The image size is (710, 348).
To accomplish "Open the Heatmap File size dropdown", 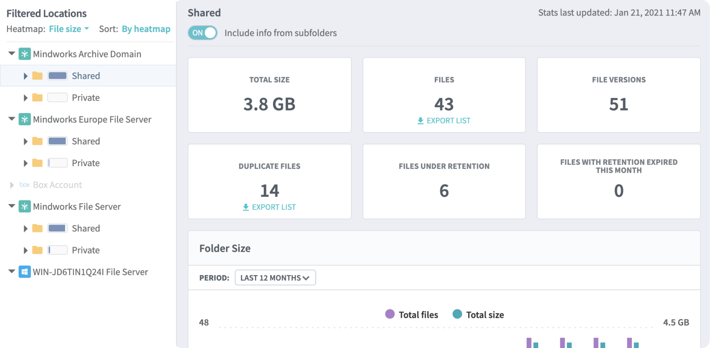I will [69, 29].
